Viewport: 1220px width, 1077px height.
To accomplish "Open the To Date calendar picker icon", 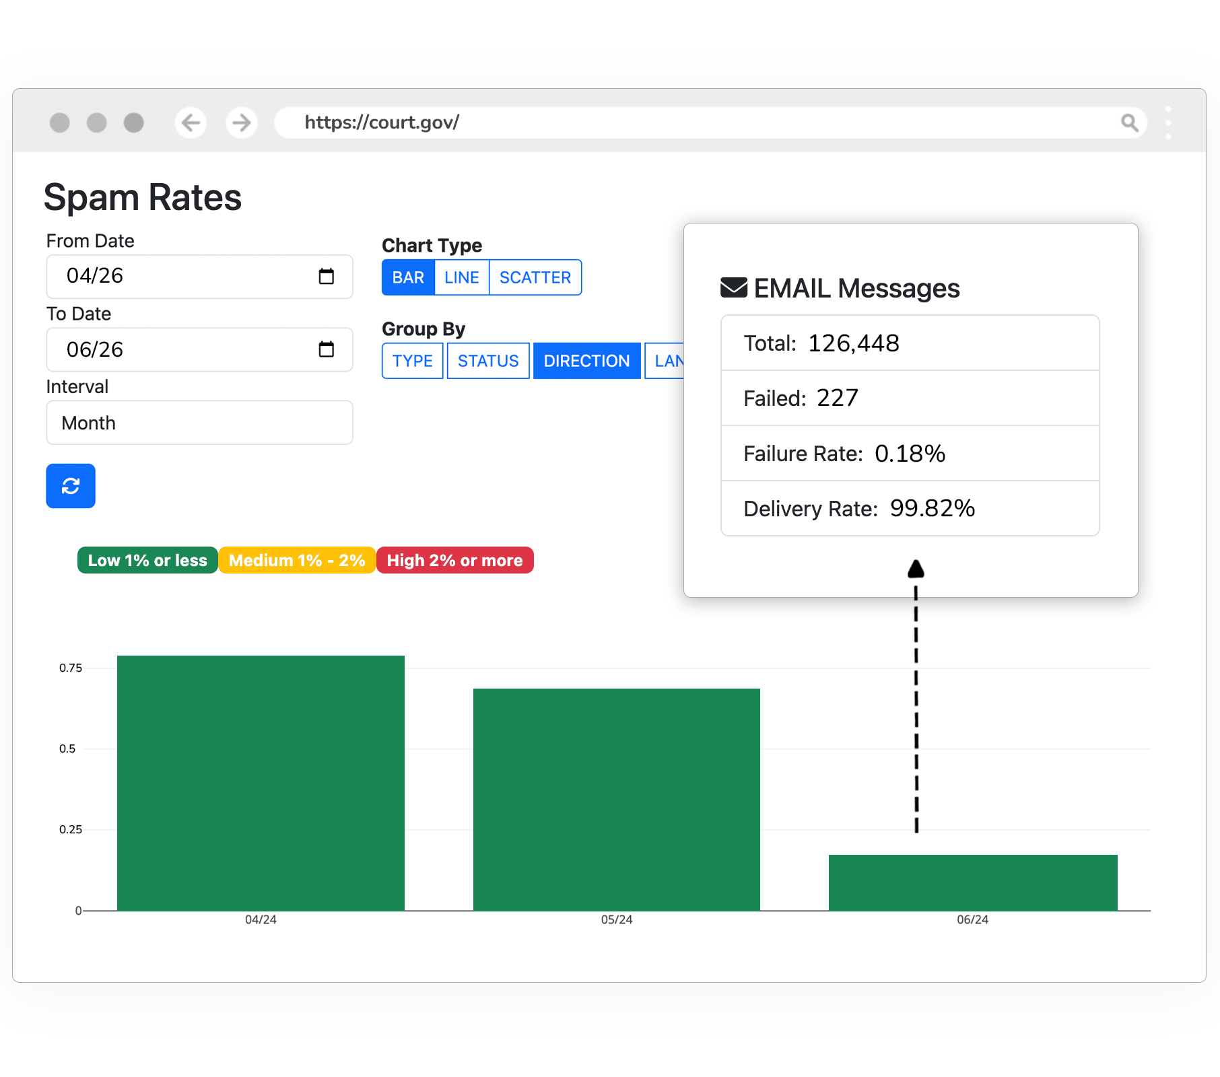I will [326, 349].
